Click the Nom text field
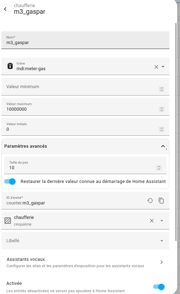This screenshot has height=294, width=180. pyautogui.click(x=85, y=40)
